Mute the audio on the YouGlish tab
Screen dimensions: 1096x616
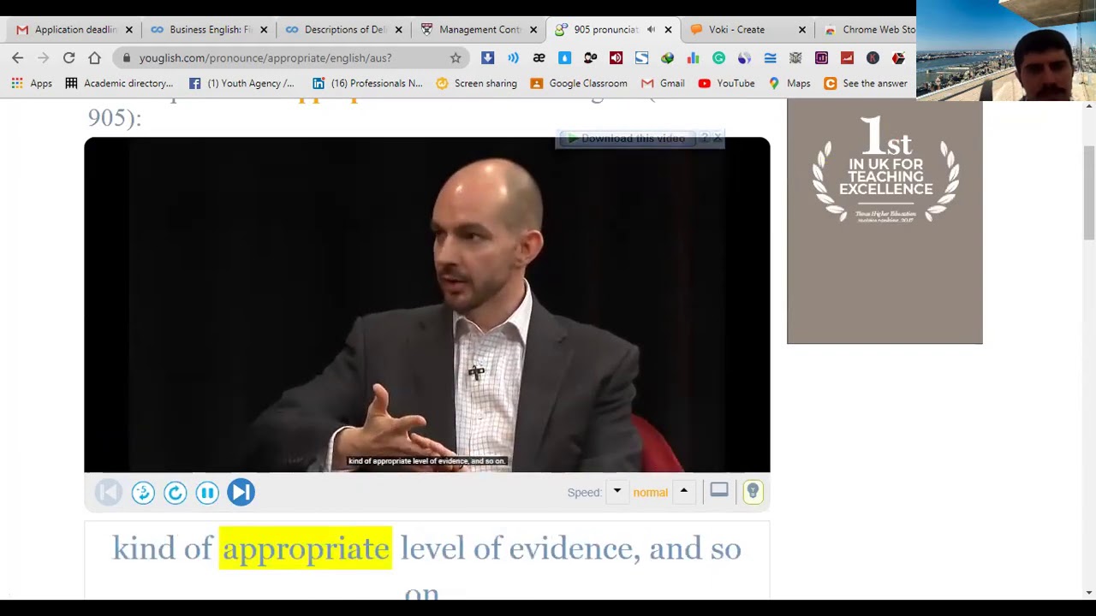(x=651, y=29)
